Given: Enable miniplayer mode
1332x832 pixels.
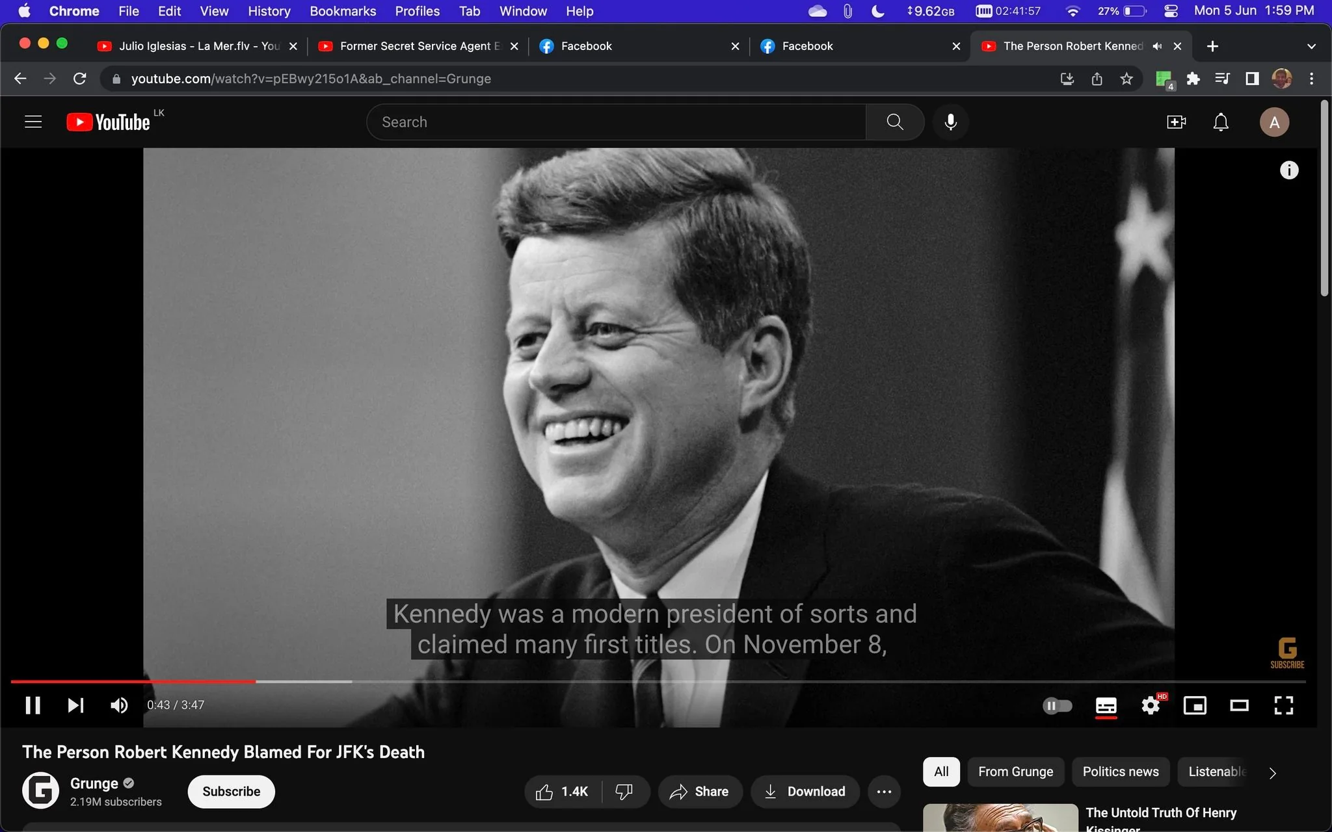Looking at the screenshot, I should pos(1195,705).
